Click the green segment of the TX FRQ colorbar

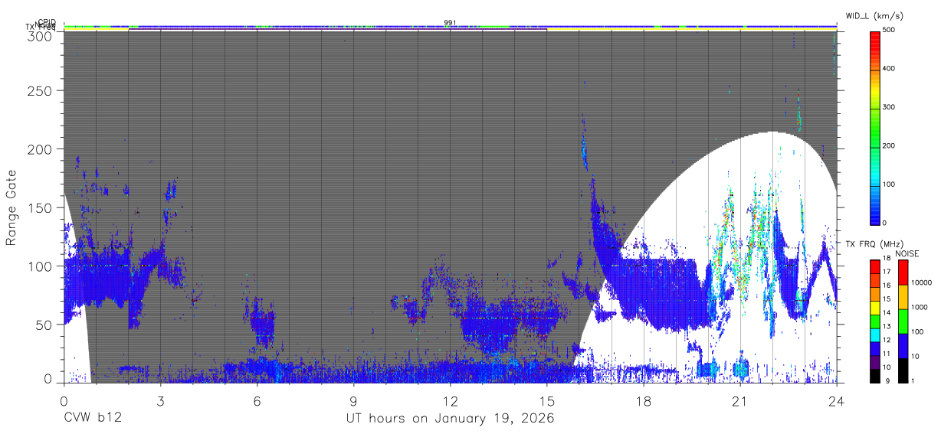point(875,321)
